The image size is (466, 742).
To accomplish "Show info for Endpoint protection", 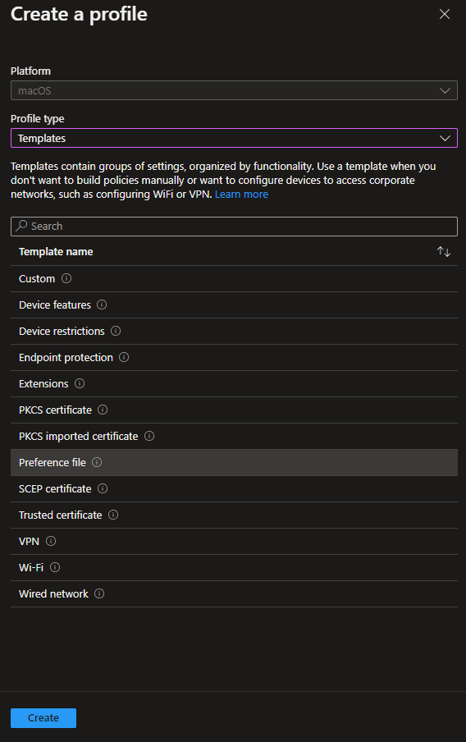I will 124,357.
